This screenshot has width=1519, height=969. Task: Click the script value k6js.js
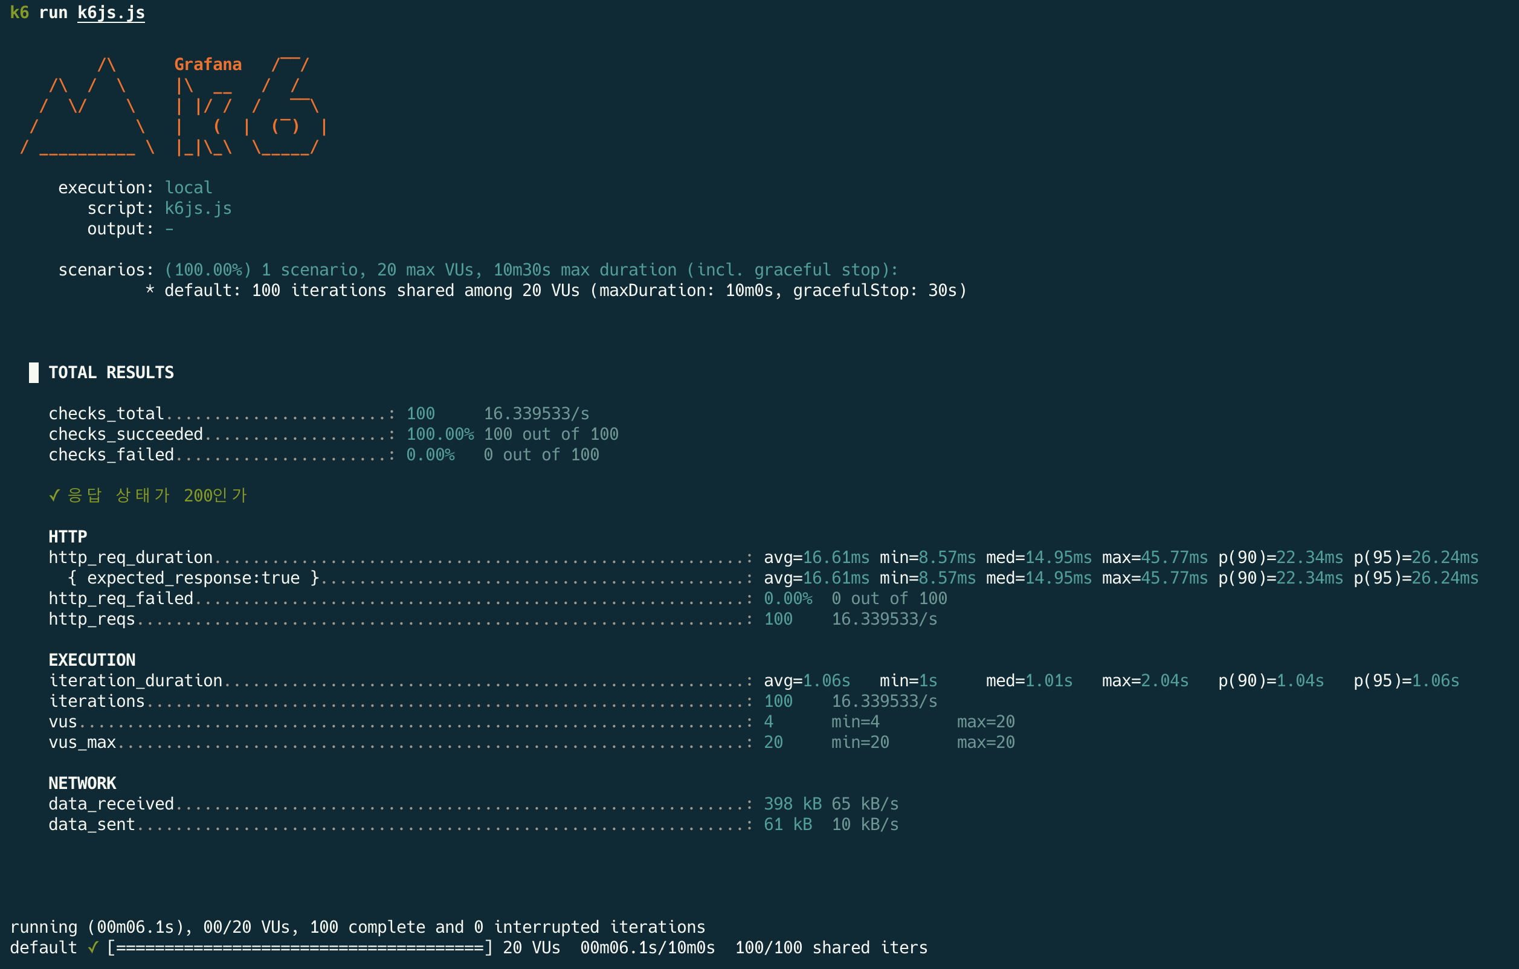[198, 208]
